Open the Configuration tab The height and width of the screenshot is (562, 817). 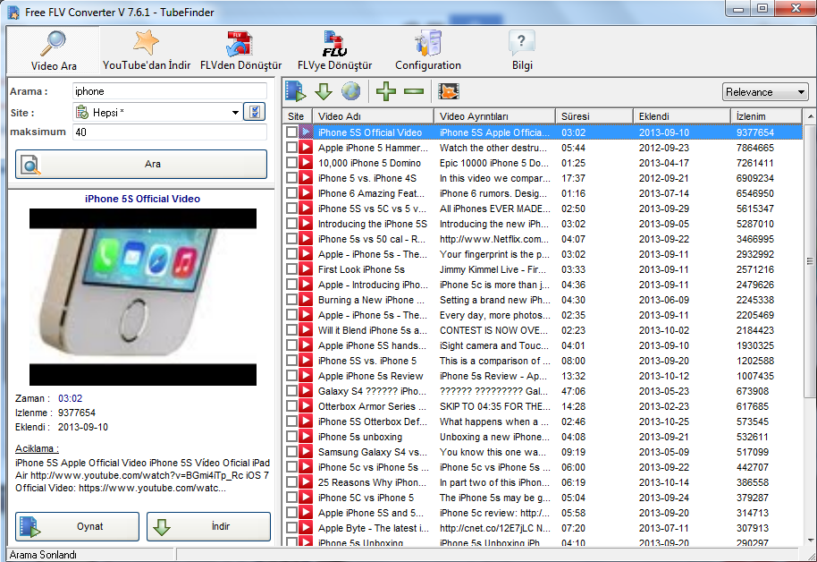pos(428,51)
